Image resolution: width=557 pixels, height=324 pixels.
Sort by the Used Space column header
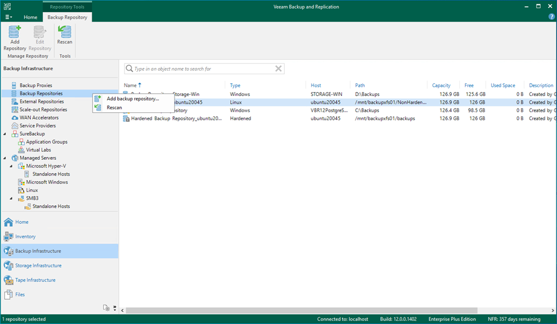coord(503,85)
